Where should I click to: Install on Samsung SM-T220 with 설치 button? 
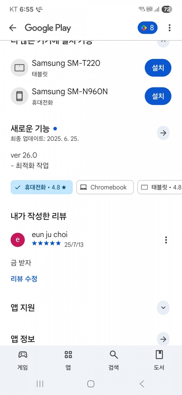coord(158,68)
